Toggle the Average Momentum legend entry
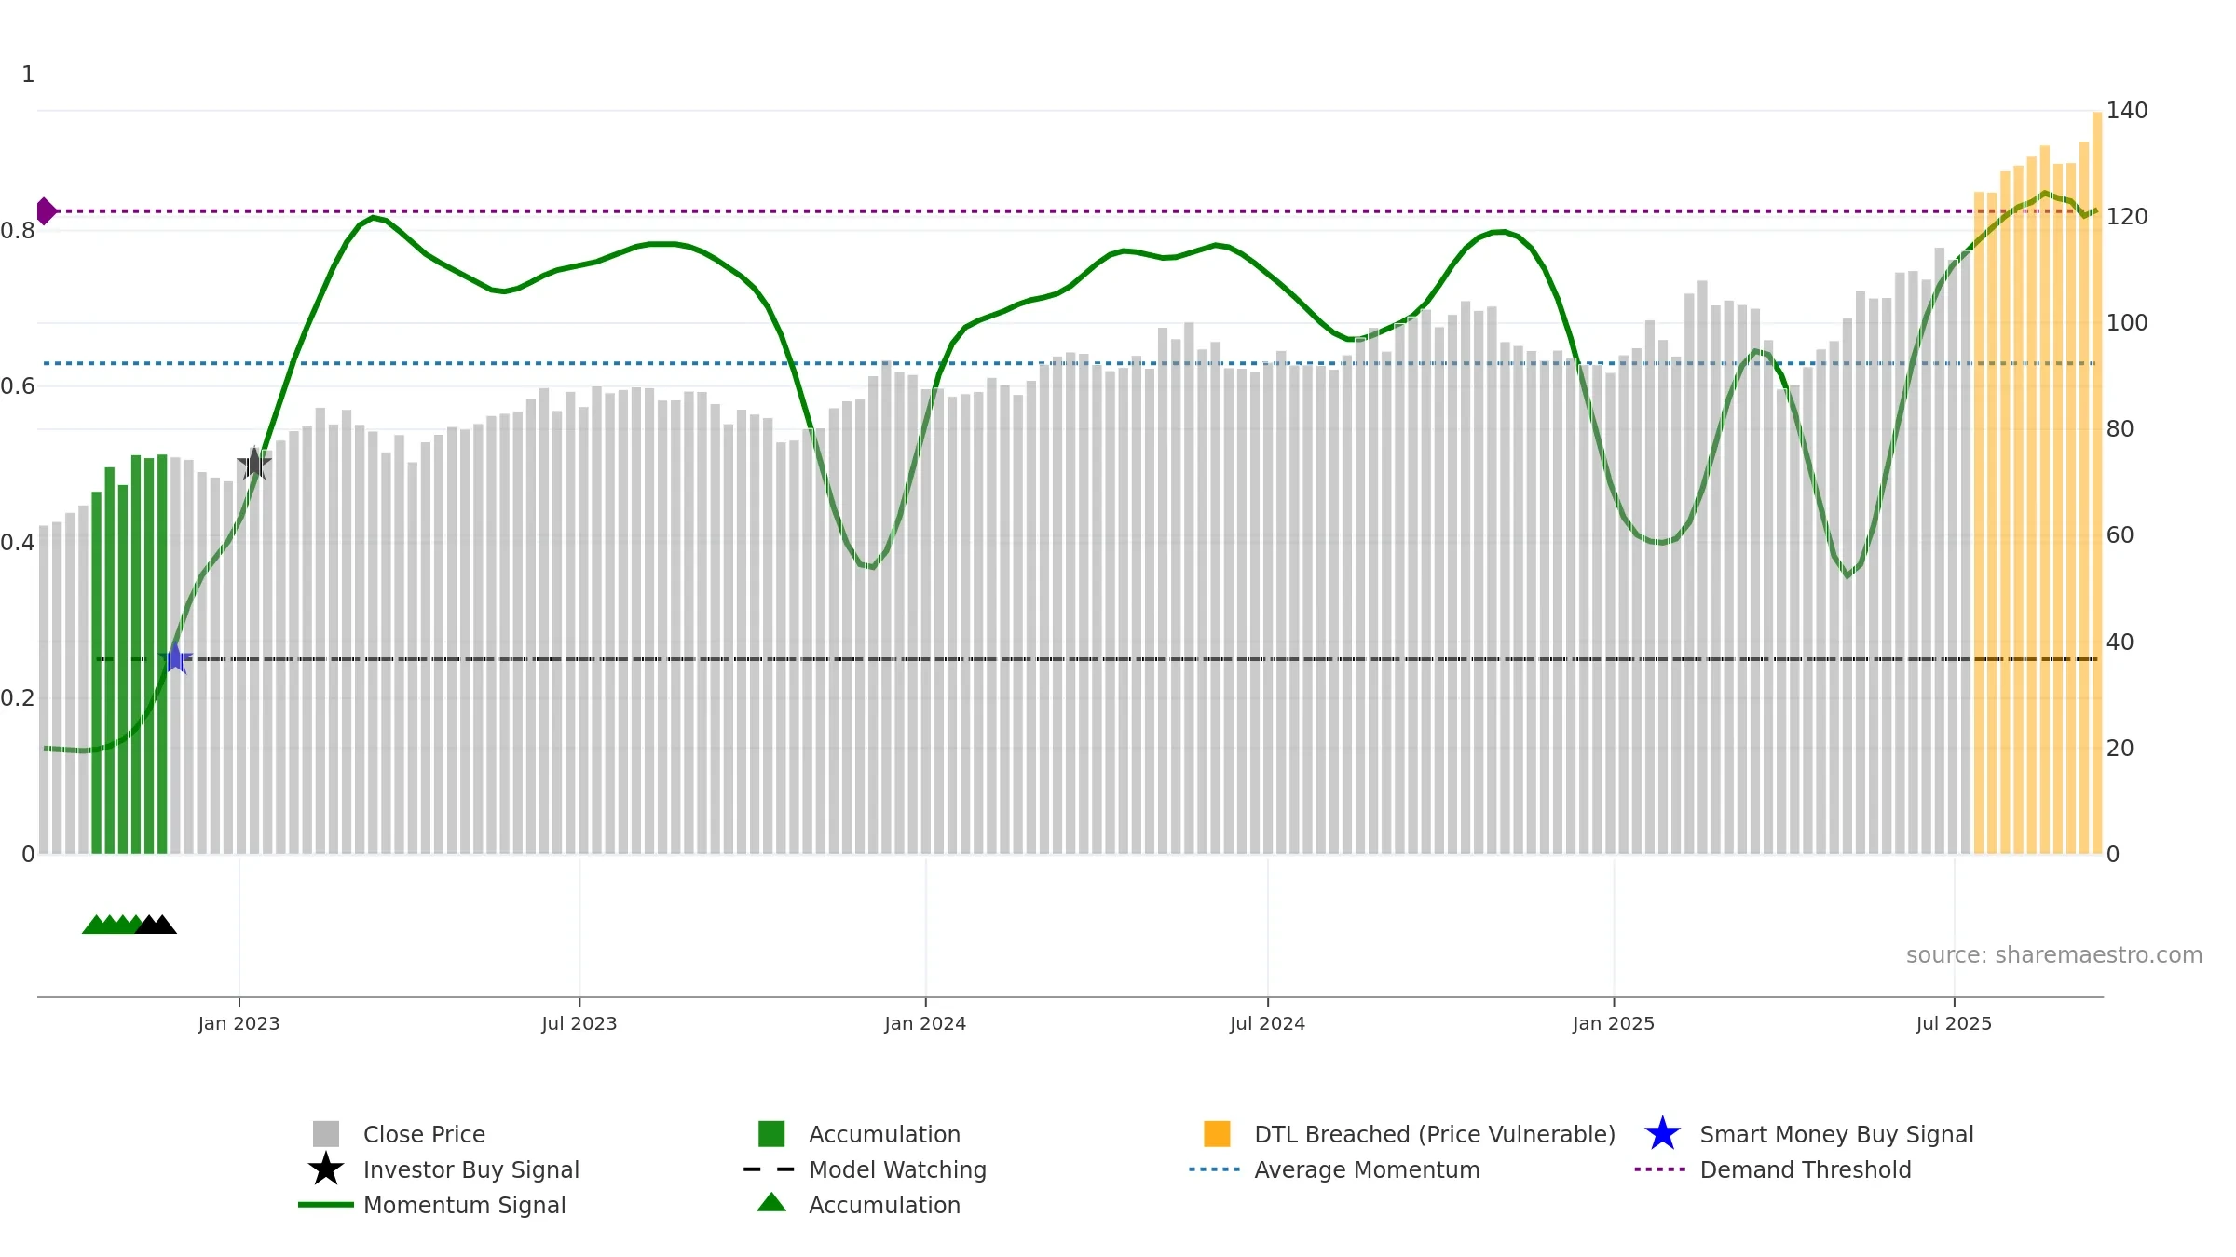This screenshot has width=2236, height=1257. coord(1367,1169)
